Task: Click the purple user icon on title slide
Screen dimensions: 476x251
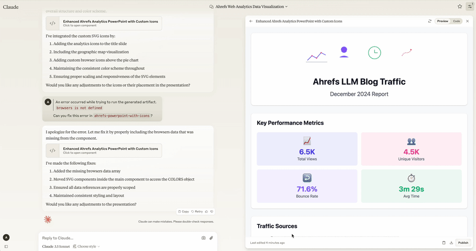Action: (x=344, y=52)
